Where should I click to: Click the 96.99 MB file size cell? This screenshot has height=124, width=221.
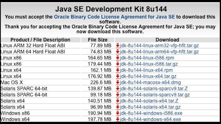101,107
